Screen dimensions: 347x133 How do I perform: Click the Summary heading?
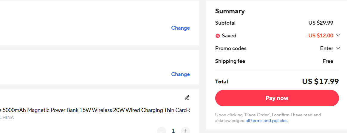(x=230, y=11)
